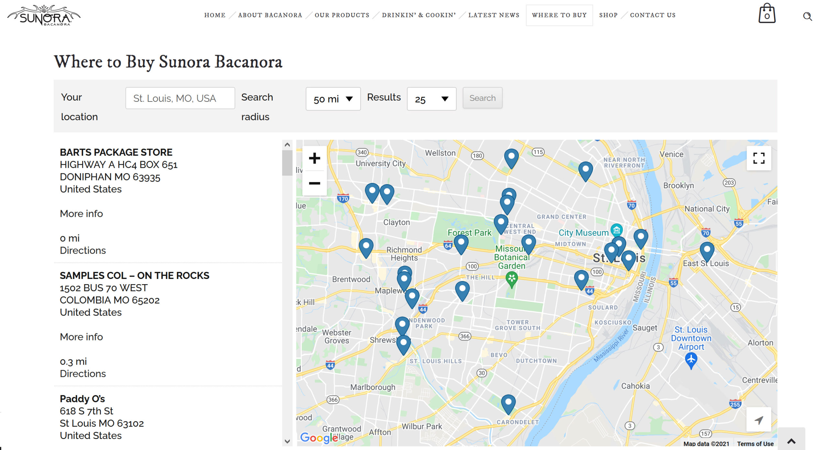Viewport: 828px width, 450px height.
Task: Select the City Museum map marker
Action: pos(617,230)
